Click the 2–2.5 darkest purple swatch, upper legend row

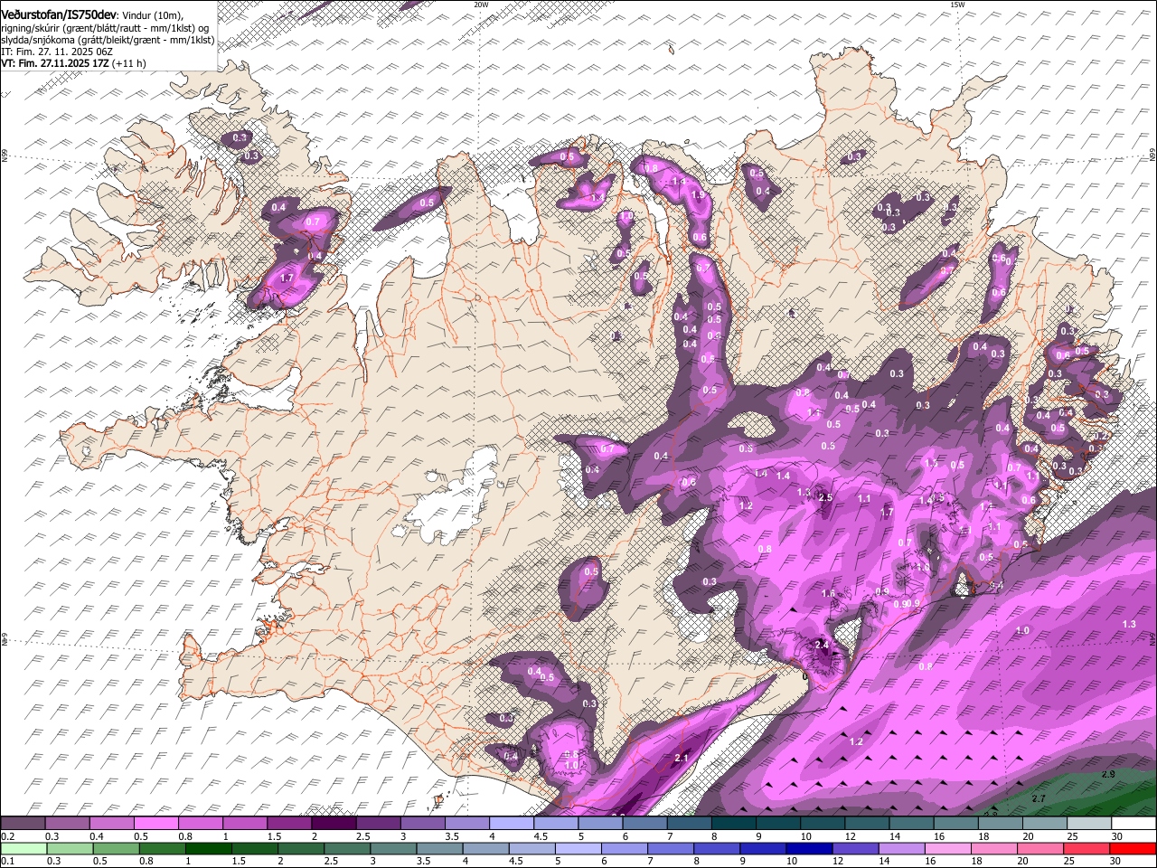[334, 824]
